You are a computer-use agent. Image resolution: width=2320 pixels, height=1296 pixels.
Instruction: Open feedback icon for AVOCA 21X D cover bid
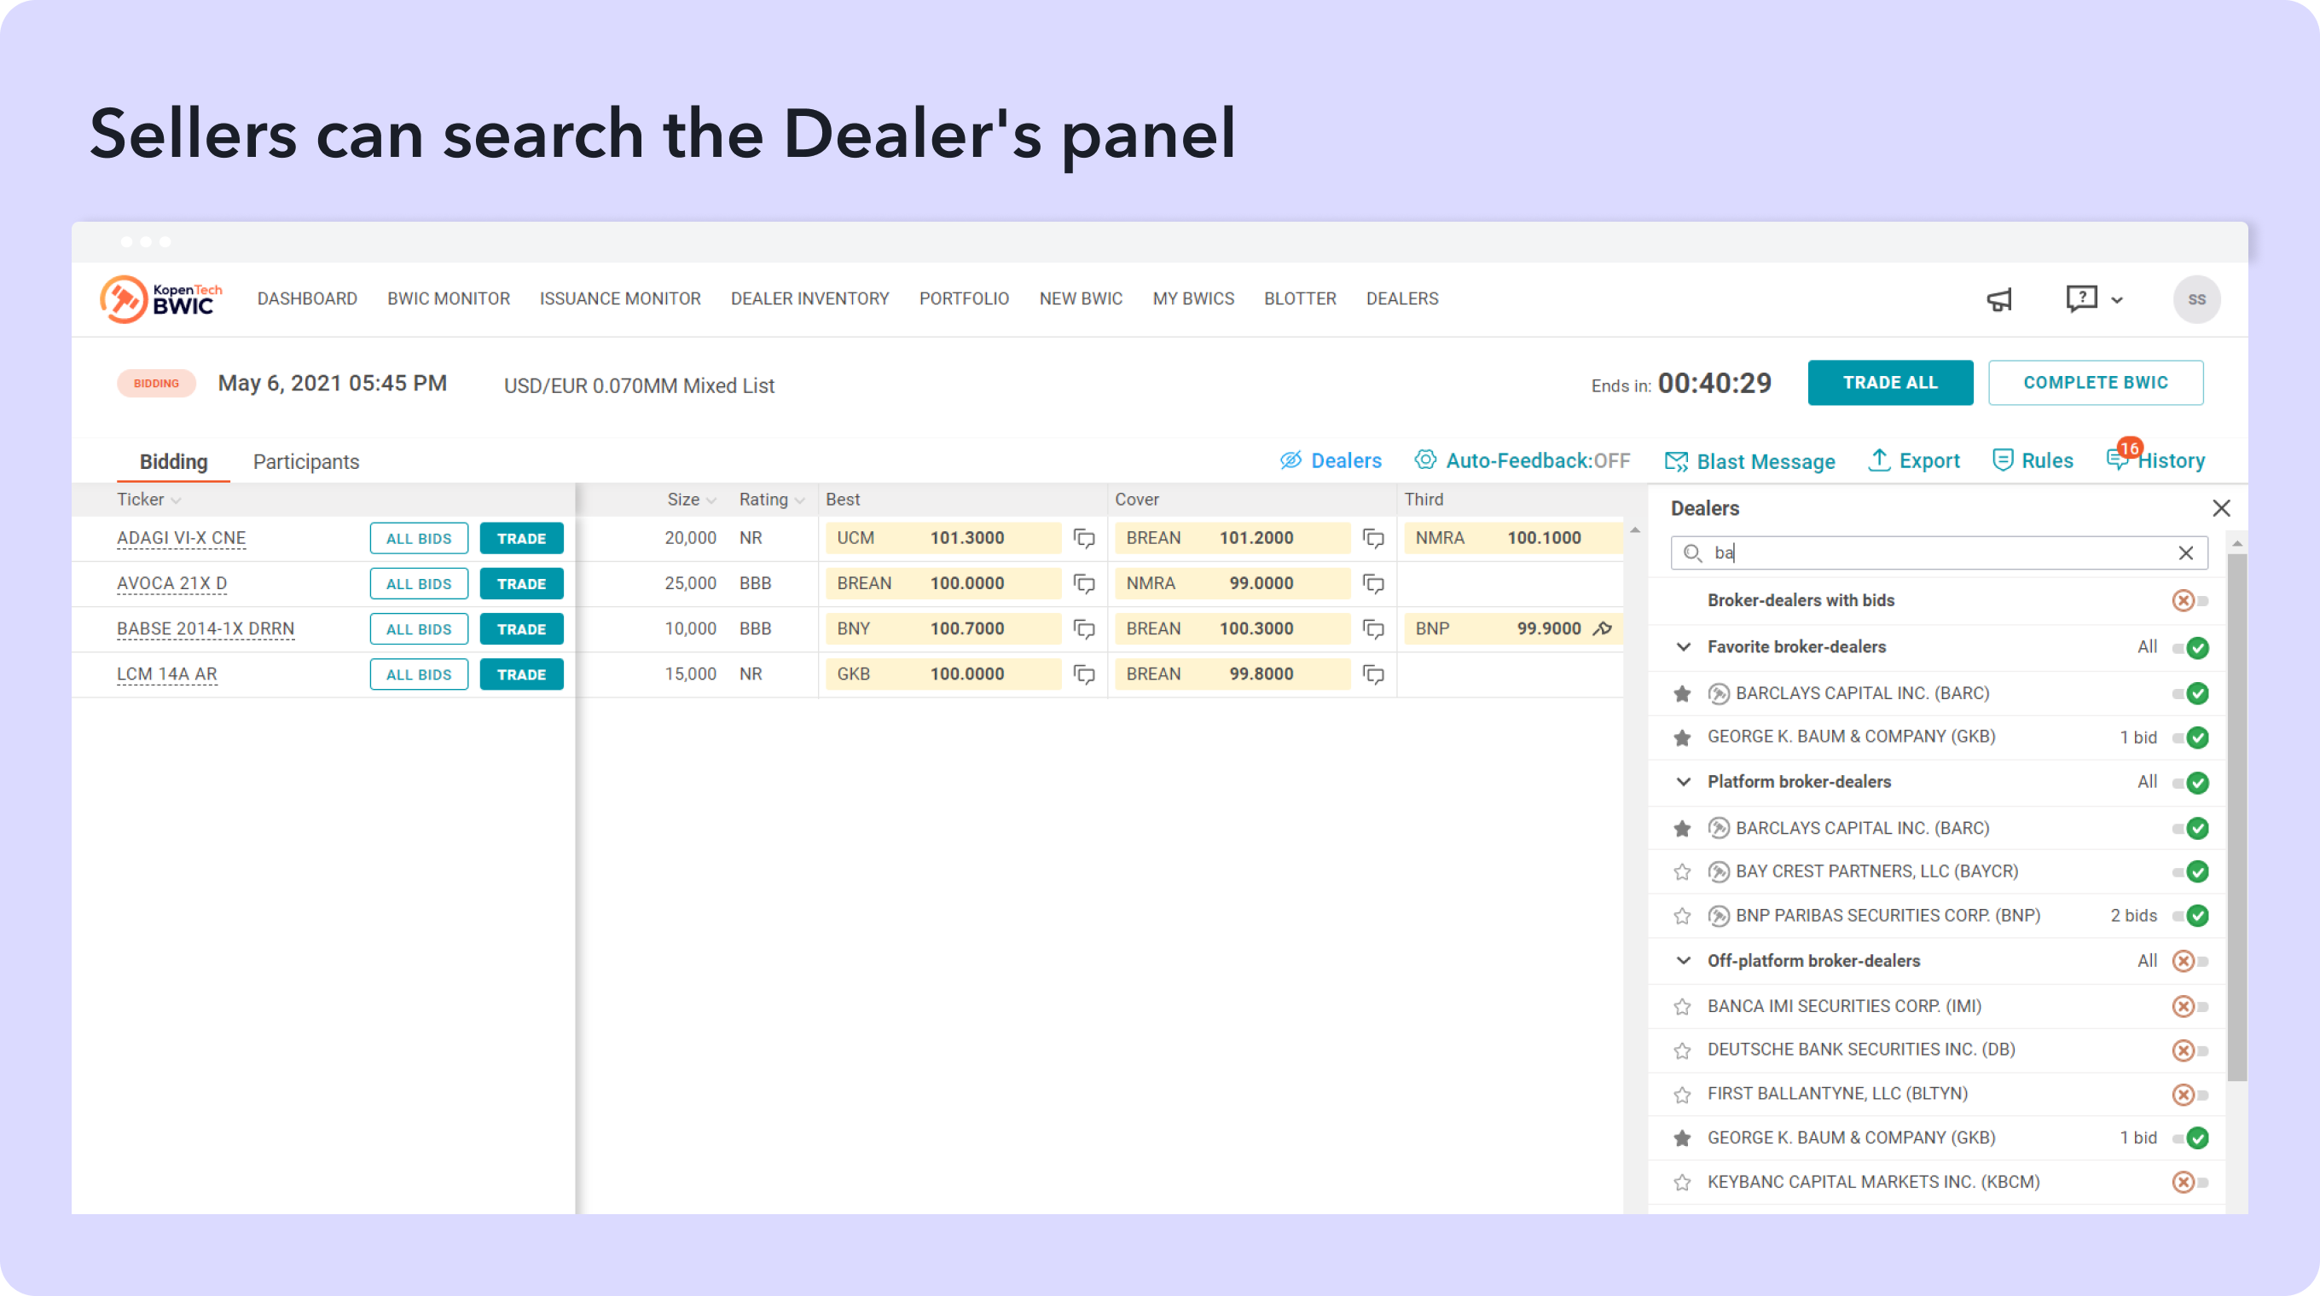coord(1373,584)
